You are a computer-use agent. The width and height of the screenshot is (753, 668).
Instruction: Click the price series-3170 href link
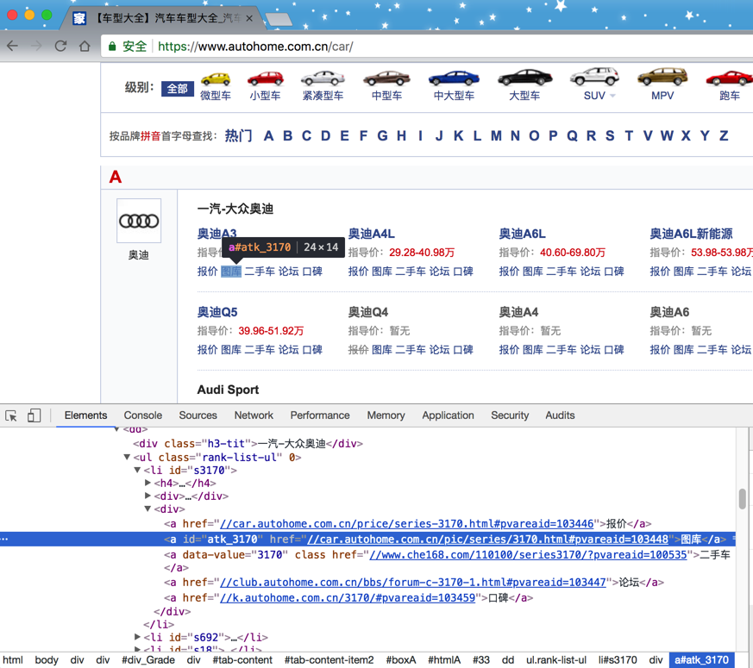pos(406,523)
